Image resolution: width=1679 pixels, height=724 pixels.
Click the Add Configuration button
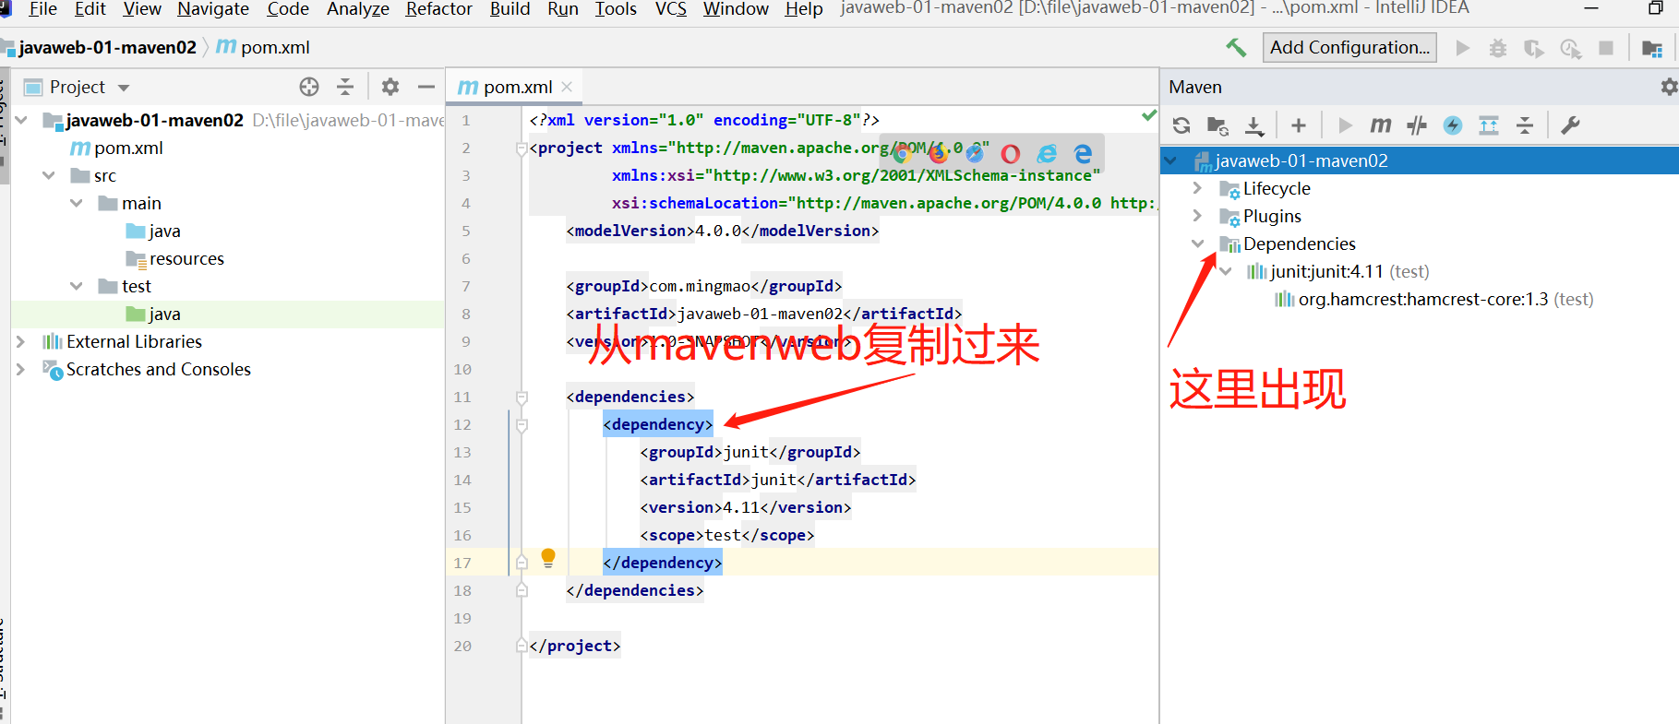1349,47
